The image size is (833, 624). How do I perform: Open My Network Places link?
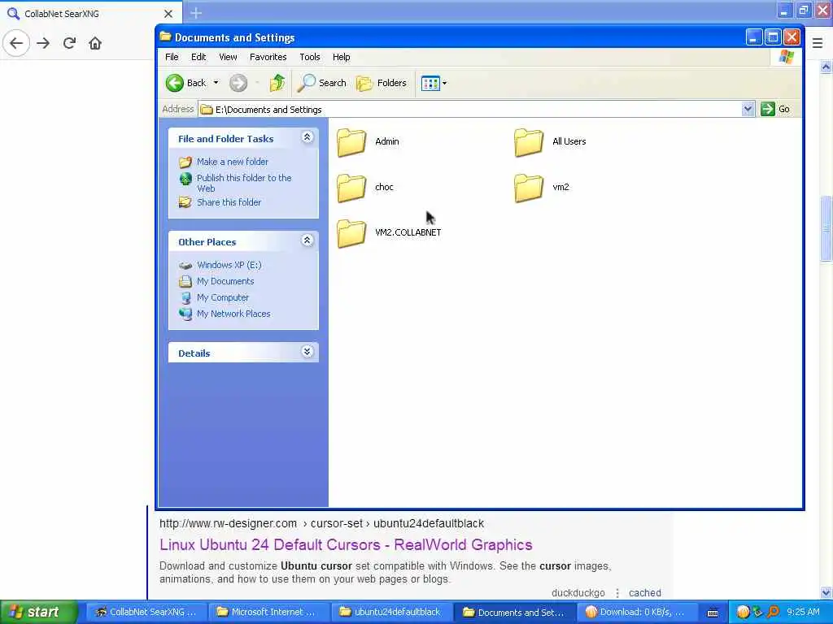(x=233, y=314)
